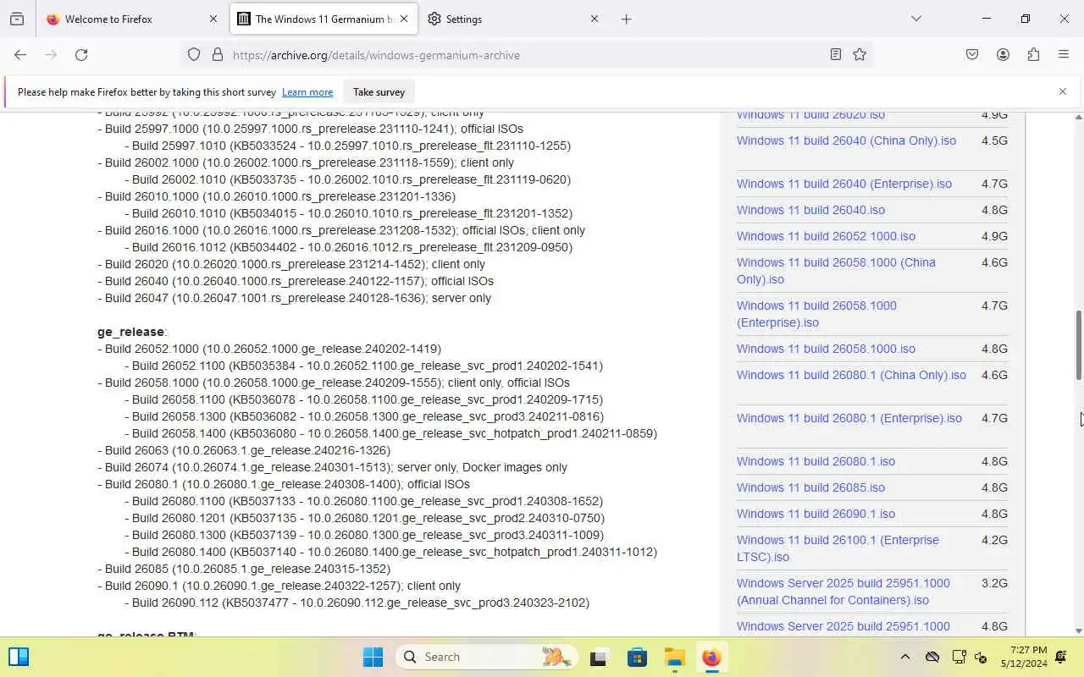Open Windows 11 build 26080.1 (Enterprise).iso
1084x677 pixels.
coord(849,418)
